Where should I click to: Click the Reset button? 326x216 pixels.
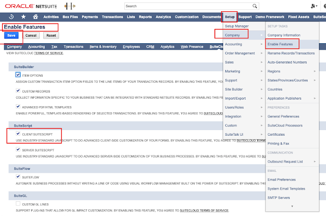[51, 35]
